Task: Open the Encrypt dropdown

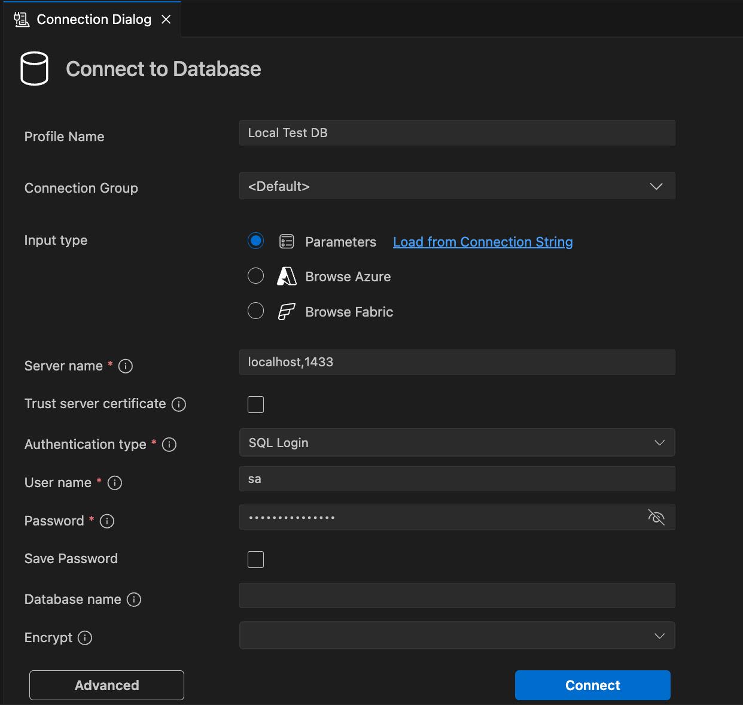Action: tap(457, 636)
